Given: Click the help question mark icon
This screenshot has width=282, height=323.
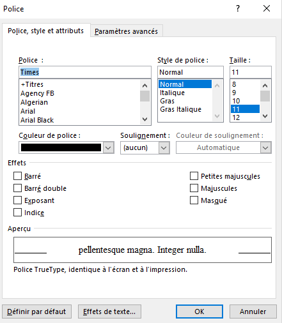Looking at the screenshot, I should click(238, 8).
